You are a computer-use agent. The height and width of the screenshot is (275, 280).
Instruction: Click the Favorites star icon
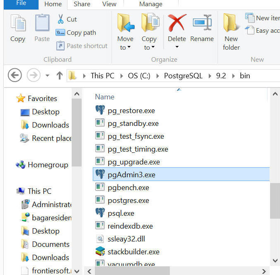click(21, 98)
